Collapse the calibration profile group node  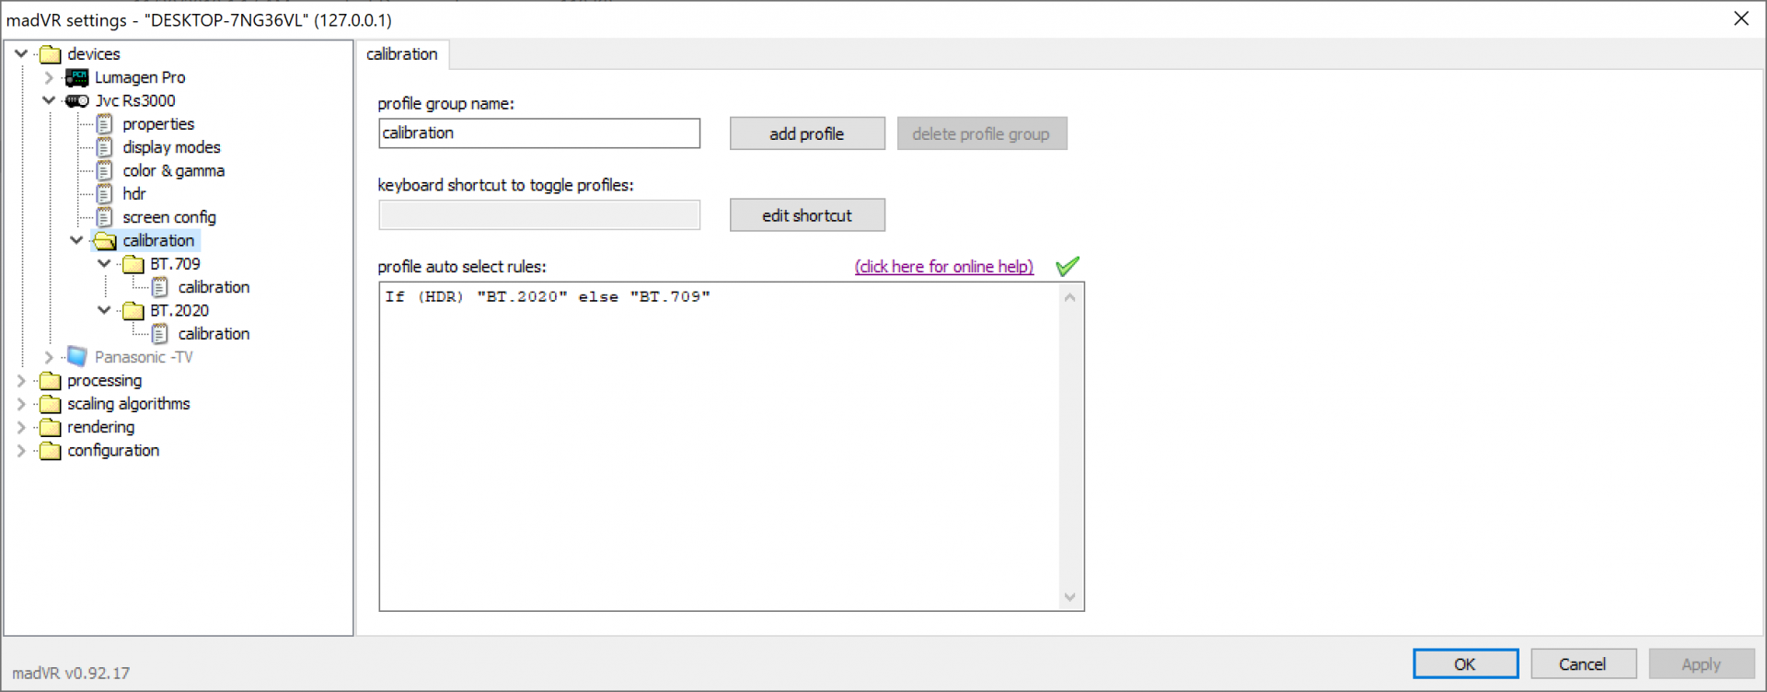tap(76, 241)
